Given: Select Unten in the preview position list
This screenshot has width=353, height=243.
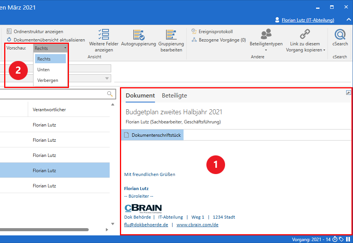Looking at the screenshot, I should coord(43,70).
